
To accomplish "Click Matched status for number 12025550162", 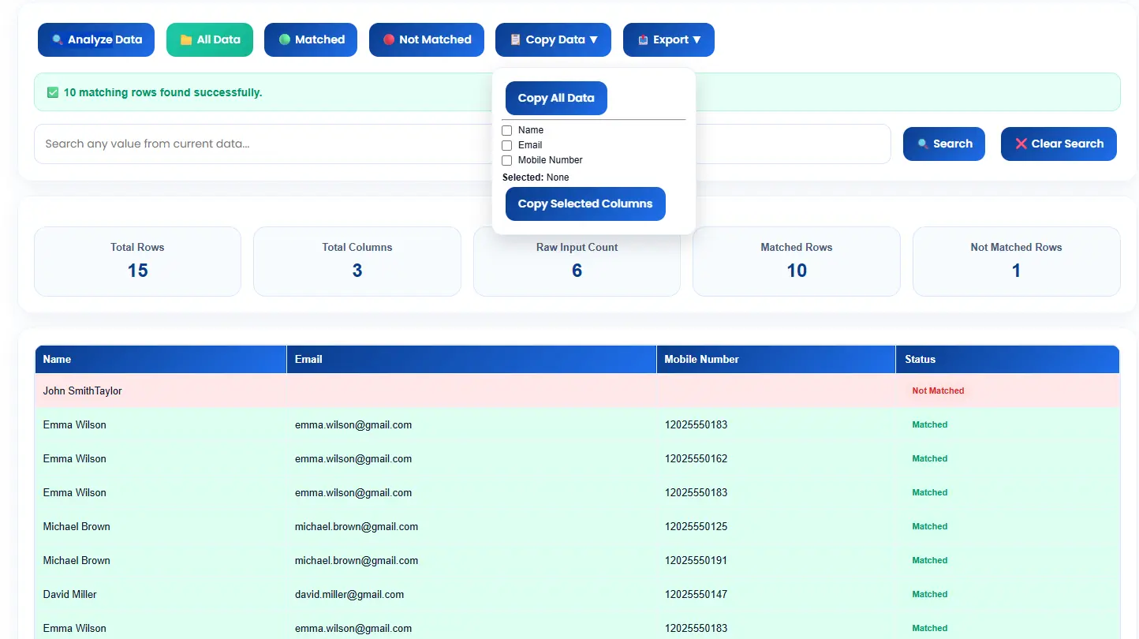I will [929, 458].
